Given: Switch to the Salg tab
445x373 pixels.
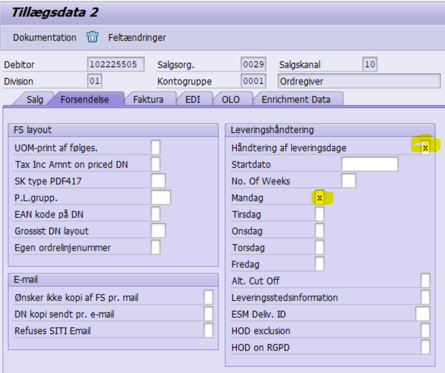Looking at the screenshot, I should (x=35, y=99).
